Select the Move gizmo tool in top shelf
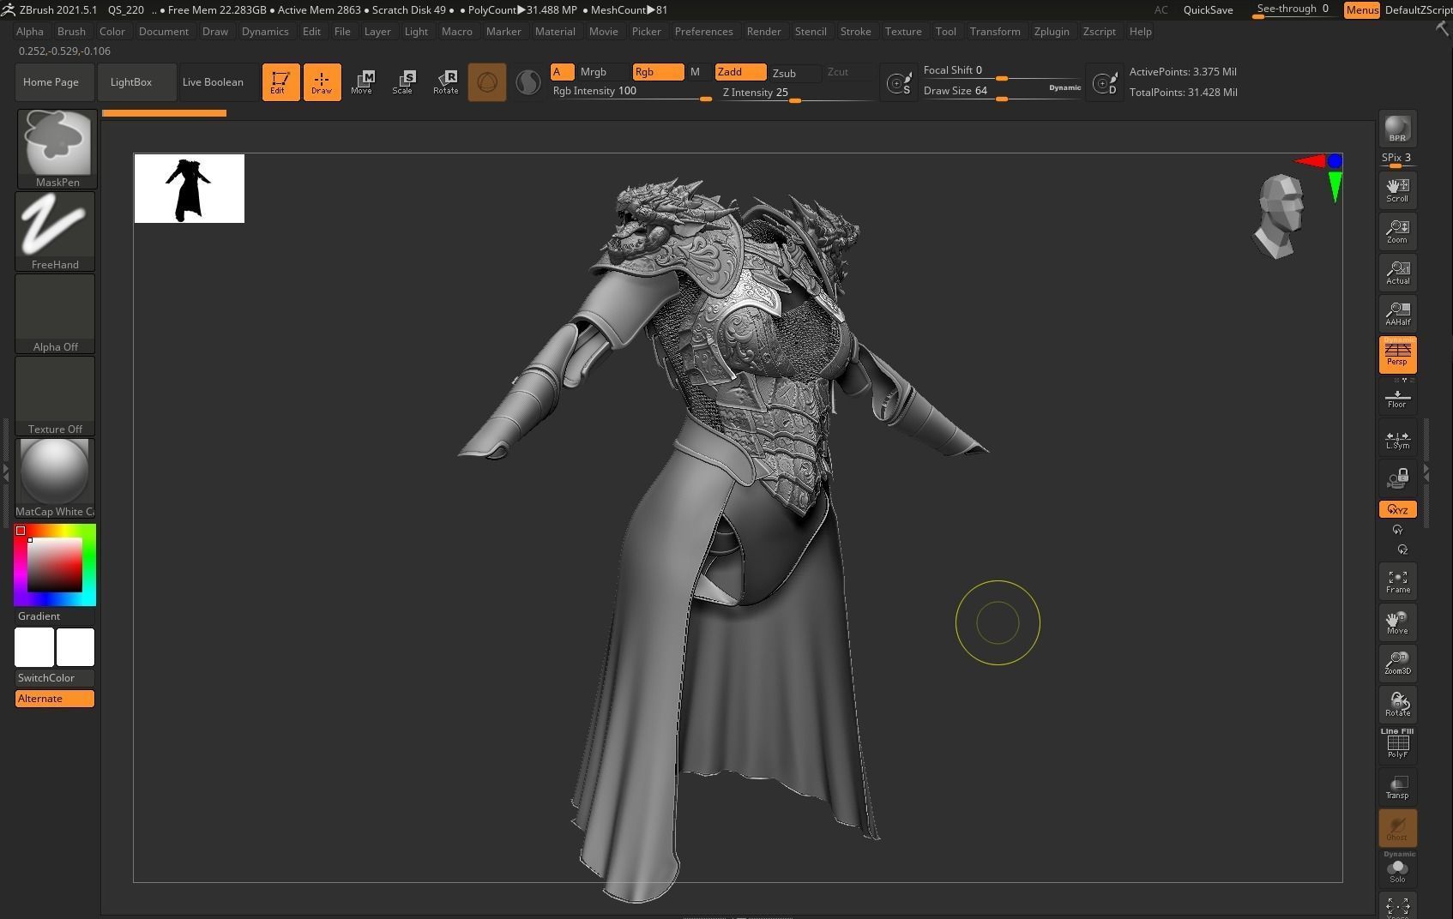The height and width of the screenshot is (919, 1453). click(362, 82)
